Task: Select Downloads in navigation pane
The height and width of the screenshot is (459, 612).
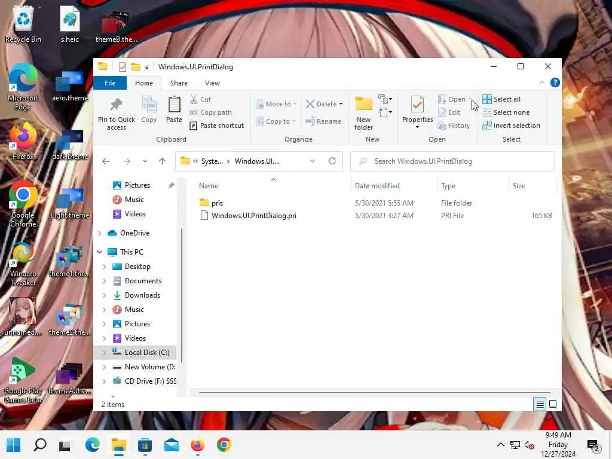Action: point(142,295)
